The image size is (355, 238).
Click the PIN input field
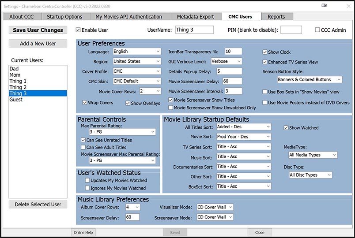(291, 30)
